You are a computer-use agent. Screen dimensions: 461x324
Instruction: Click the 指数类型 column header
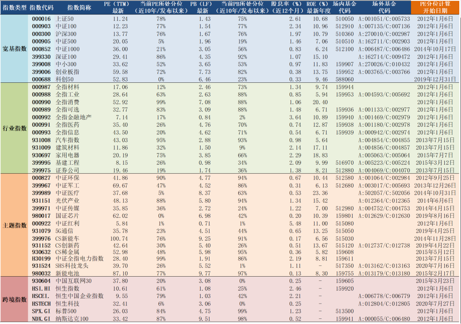pyautogui.click(x=15, y=8)
